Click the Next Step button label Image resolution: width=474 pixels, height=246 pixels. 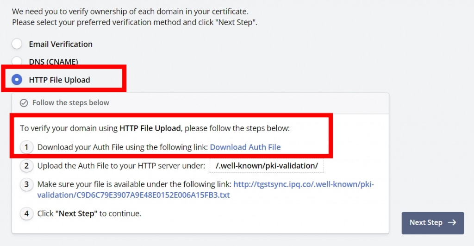coord(426,222)
